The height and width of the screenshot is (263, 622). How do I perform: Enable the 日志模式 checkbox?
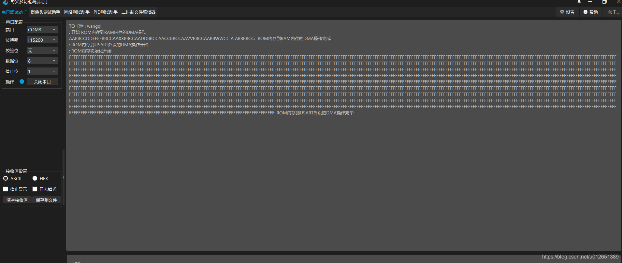click(x=35, y=189)
